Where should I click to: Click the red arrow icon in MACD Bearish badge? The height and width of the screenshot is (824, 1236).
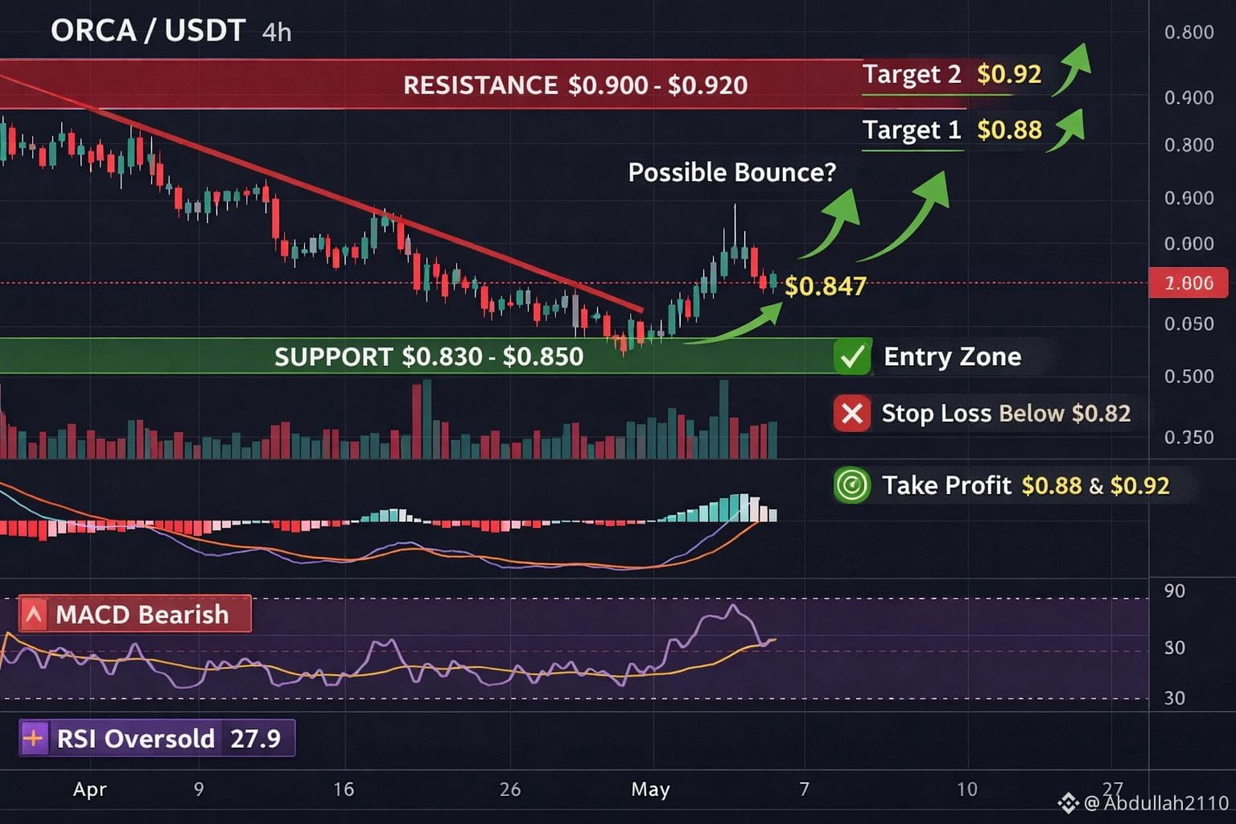pyautogui.click(x=34, y=615)
